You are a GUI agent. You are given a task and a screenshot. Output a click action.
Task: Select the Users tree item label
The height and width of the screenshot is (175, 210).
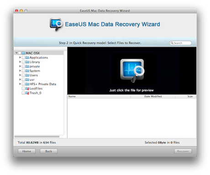pyautogui.click(x=33, y=75)
